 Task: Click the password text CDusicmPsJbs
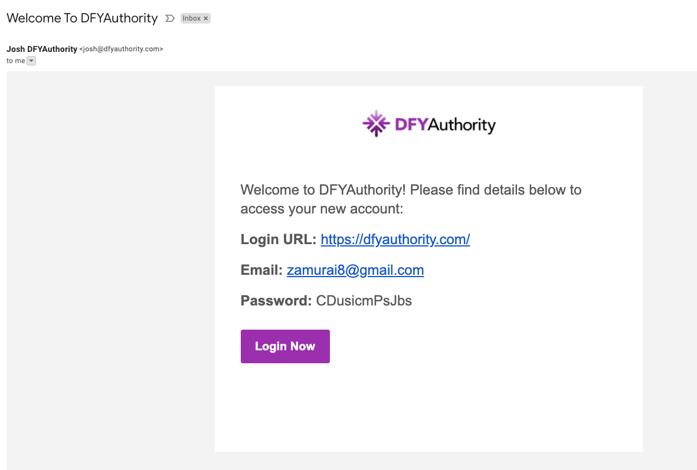pos(364,301)
